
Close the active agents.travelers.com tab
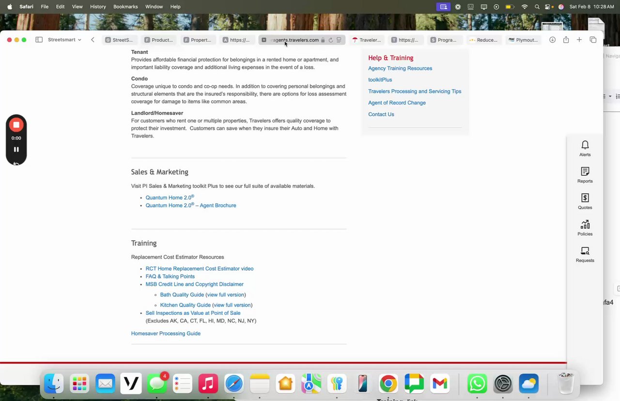[264, 40]
